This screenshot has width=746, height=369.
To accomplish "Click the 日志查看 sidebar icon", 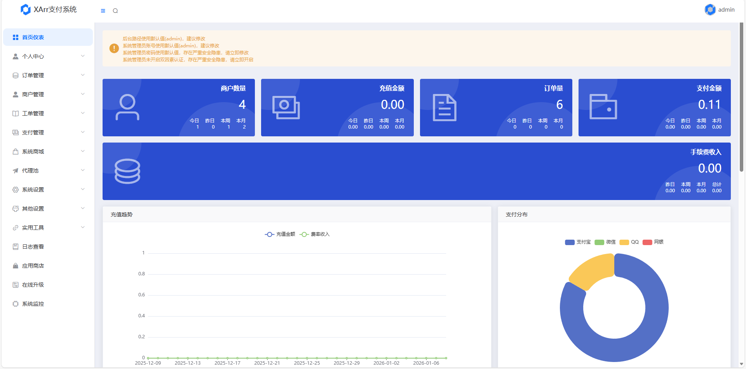I will [16, 247].
